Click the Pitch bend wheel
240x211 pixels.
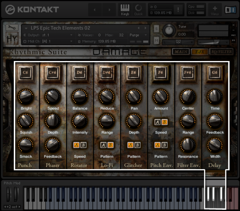tap(9, 194)
